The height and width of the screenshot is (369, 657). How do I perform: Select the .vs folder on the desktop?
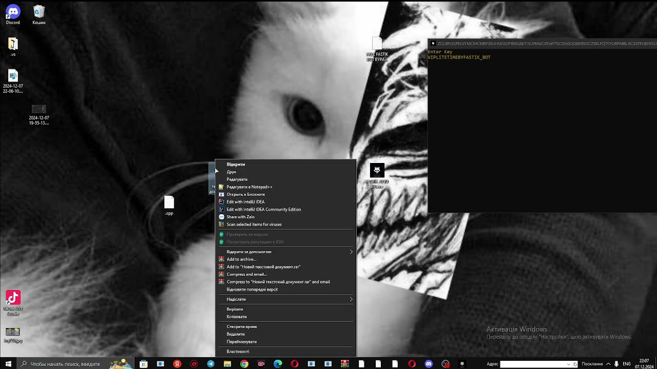pyautogui.click(x=13, y=47)
